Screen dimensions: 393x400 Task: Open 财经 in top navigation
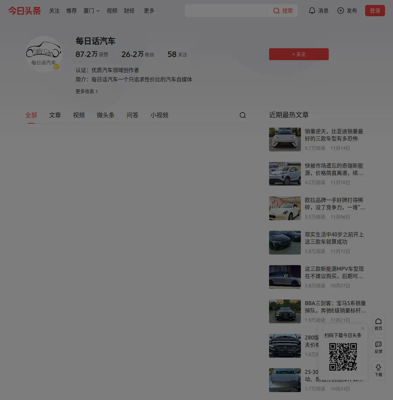(129, 11)
